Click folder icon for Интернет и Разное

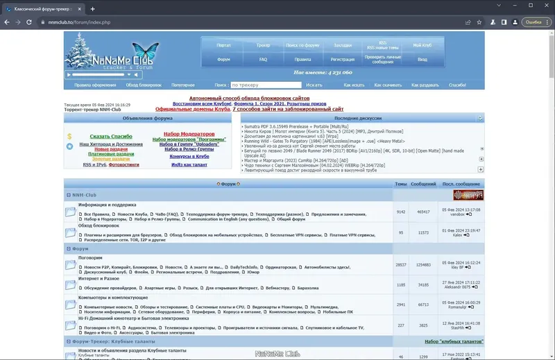click(x=71, y=285)
